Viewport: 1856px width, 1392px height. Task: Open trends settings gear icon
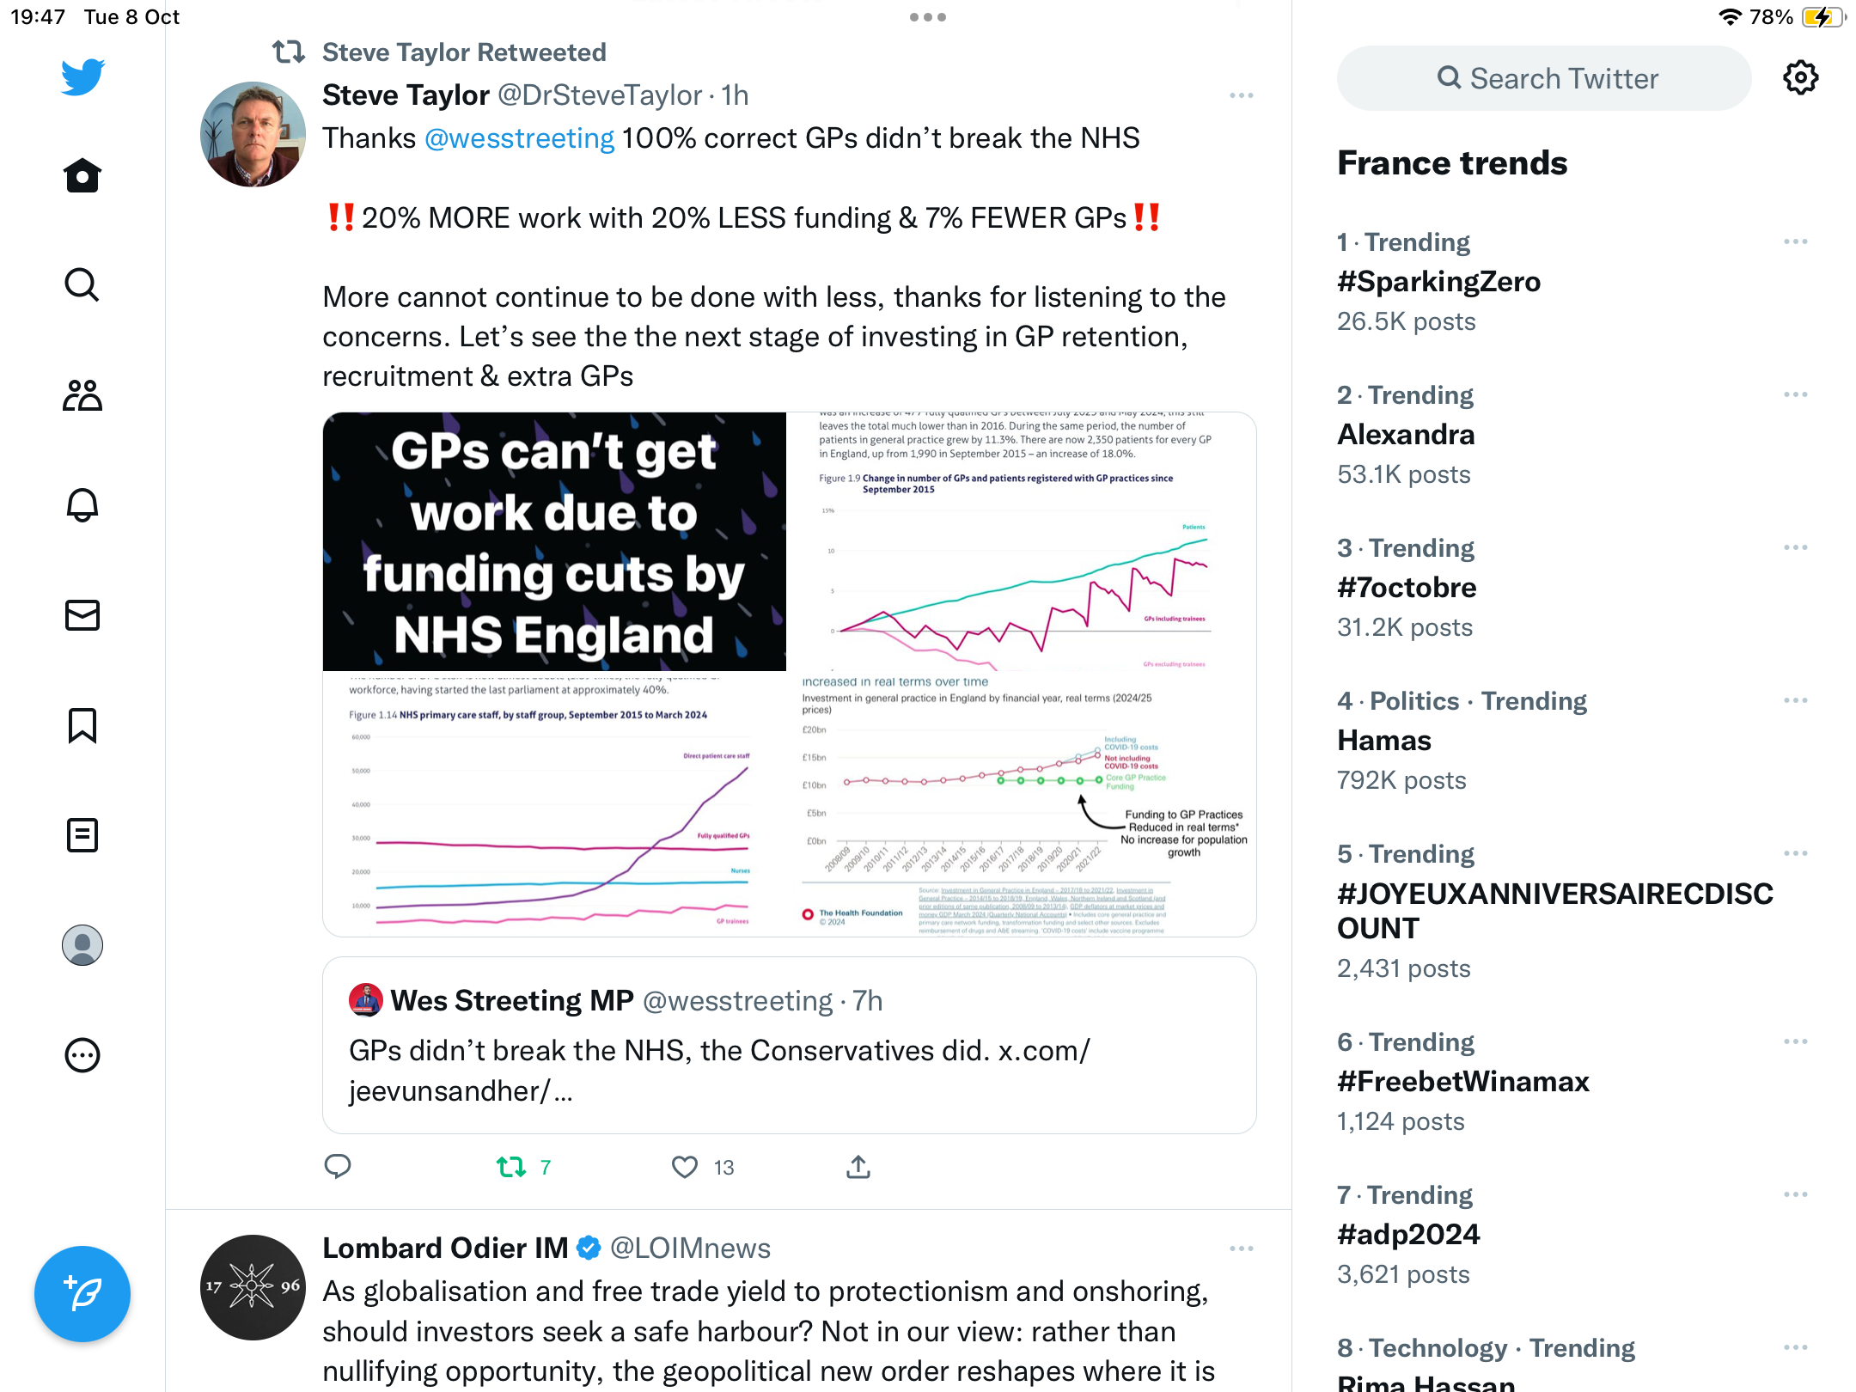point(1801,78)
